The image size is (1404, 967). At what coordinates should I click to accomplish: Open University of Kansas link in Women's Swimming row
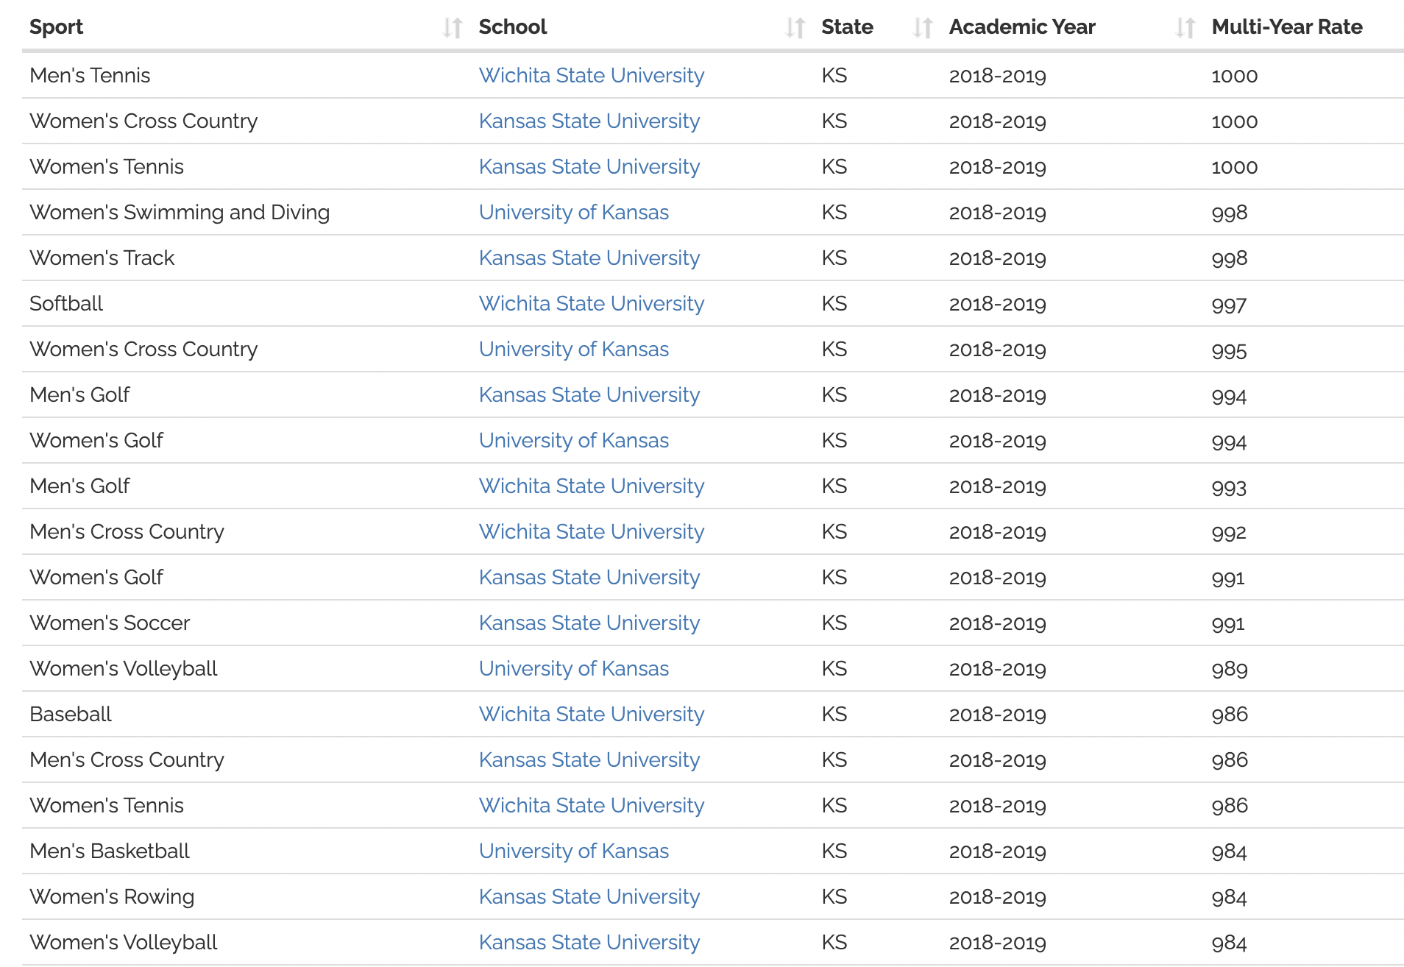[573, 212]
